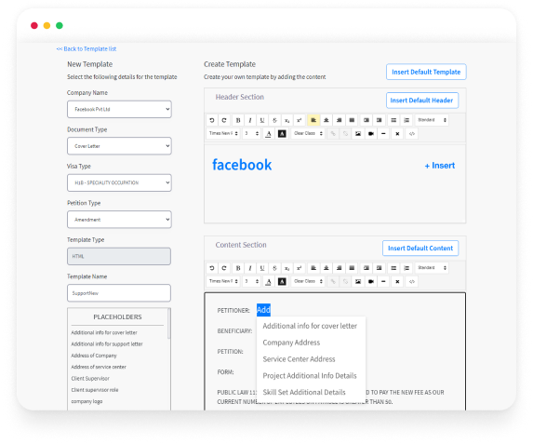Click Italic in the Content Section toolbar

pyautogui.click(x=250, y=268)
